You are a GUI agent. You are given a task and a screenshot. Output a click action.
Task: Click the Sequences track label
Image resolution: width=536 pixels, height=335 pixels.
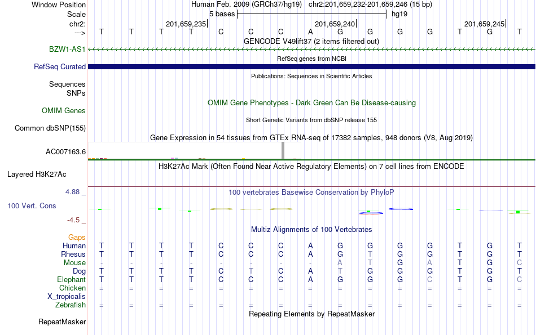click(x=67, y=84)
